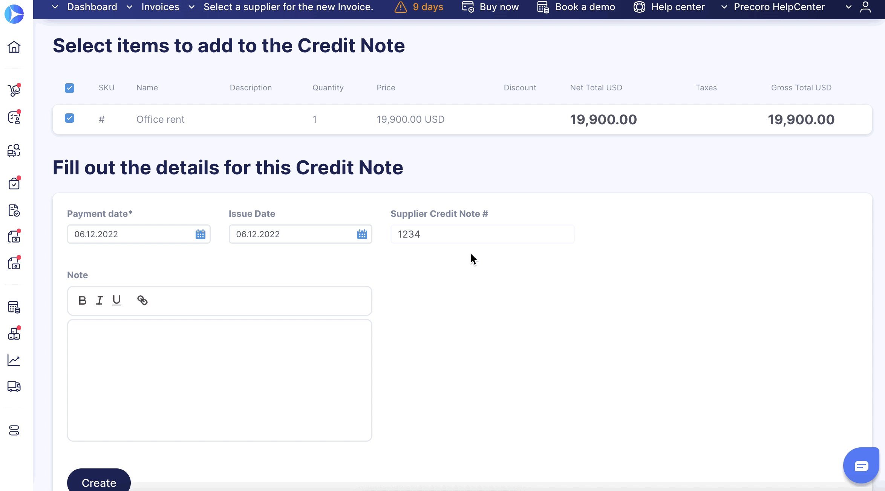The width and height of the screenshot is (885, 491).
Task: Open the budgets calculator icon
Action: 14,307
